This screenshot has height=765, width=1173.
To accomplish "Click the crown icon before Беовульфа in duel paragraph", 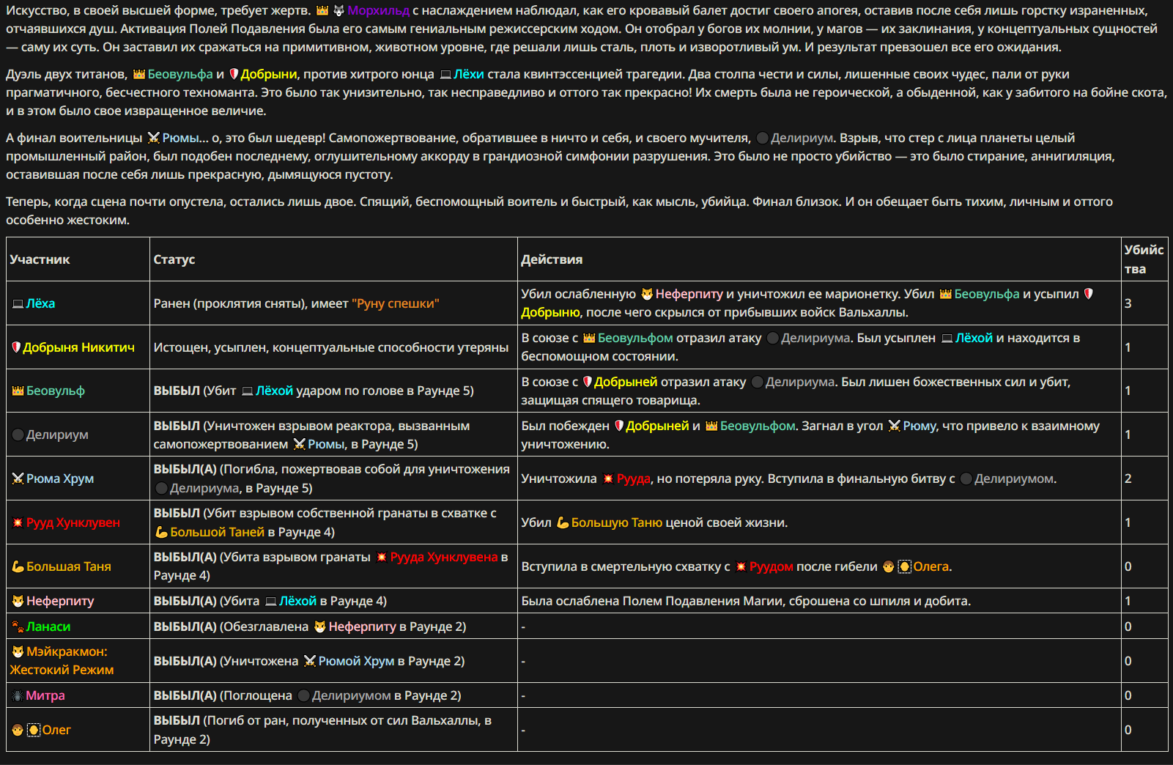I will point(139,74).
